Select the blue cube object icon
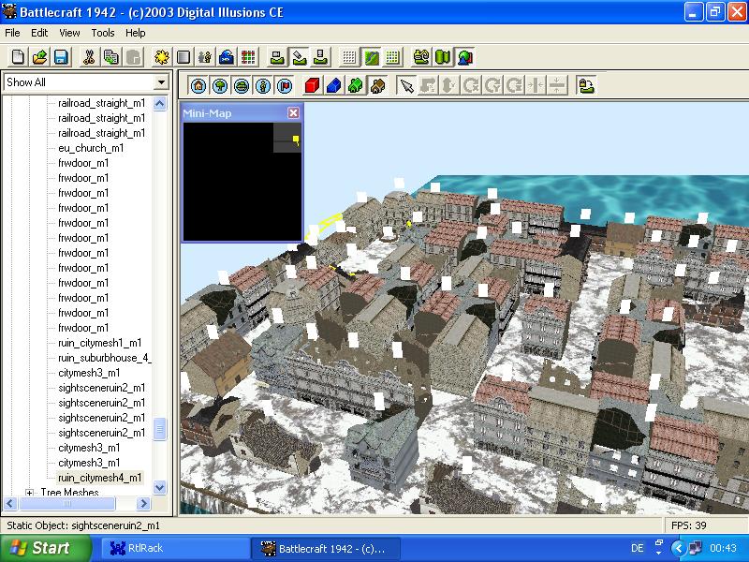The height and width of the screenshot is (562, 749). pos(333,86)
